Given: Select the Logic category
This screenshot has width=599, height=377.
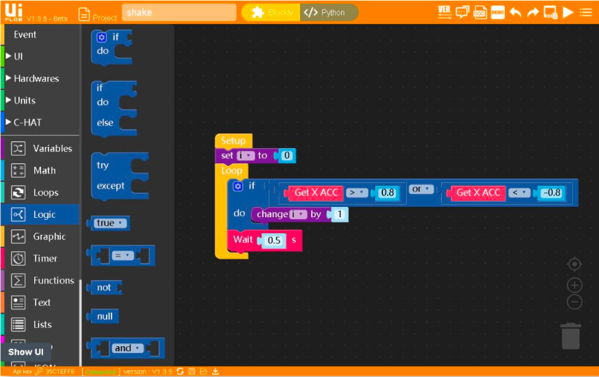Looking at the screenshot, I should [40, 214].
